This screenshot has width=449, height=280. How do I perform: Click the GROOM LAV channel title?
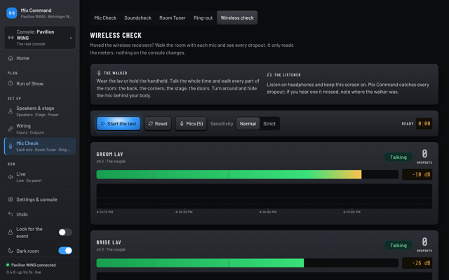109,154
